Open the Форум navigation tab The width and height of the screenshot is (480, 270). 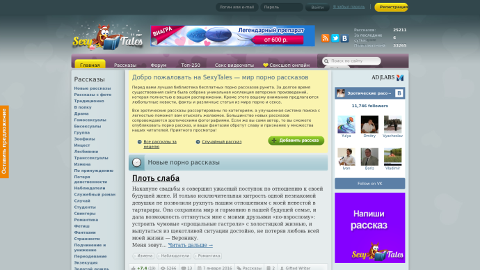(x=159, y=65)
